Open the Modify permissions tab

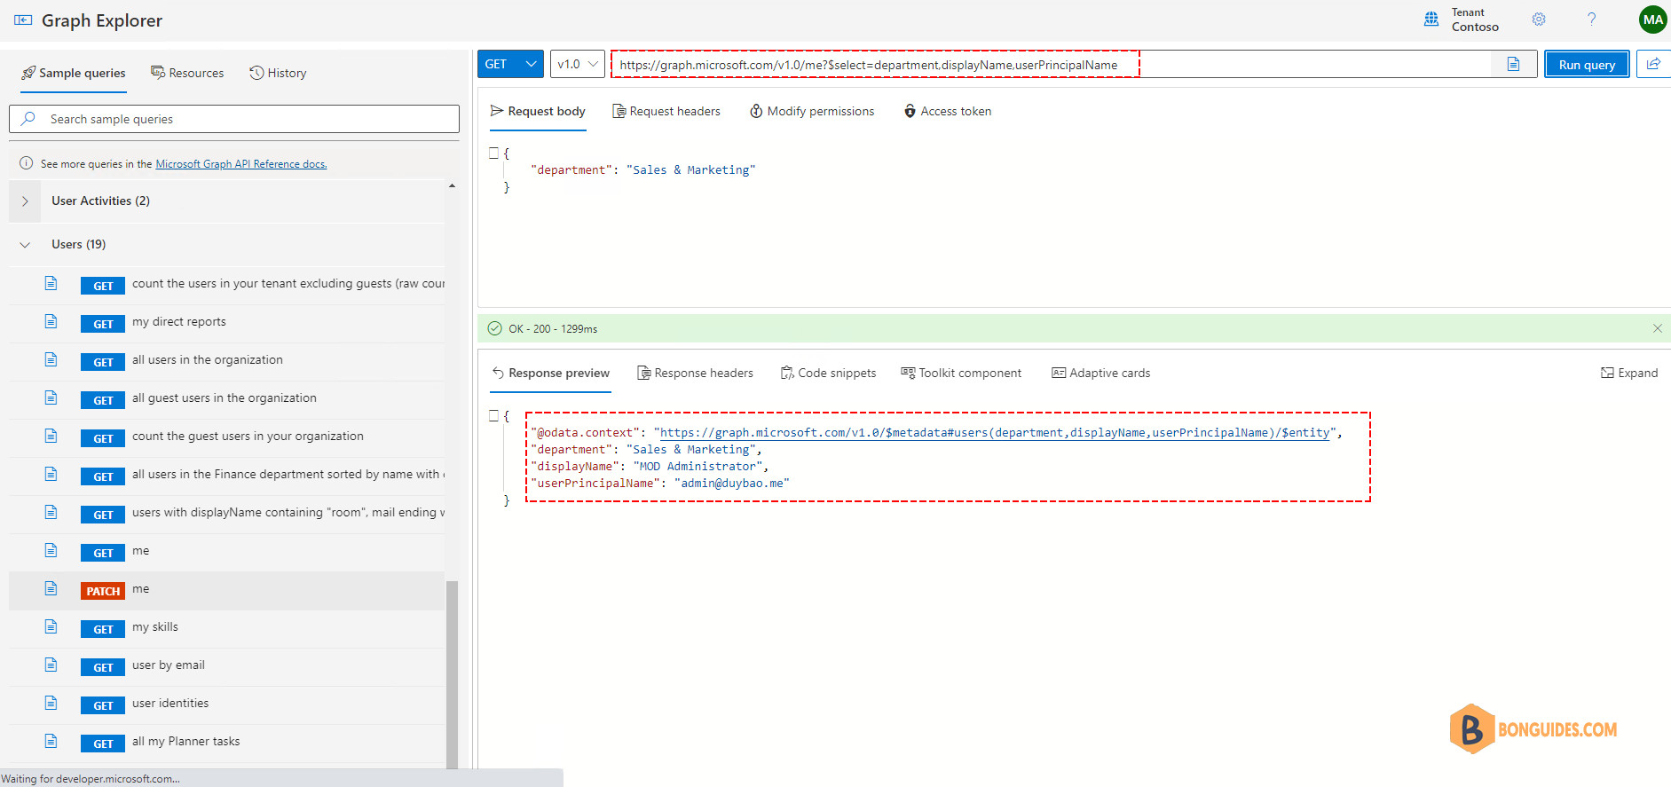(x=812, y=111)
